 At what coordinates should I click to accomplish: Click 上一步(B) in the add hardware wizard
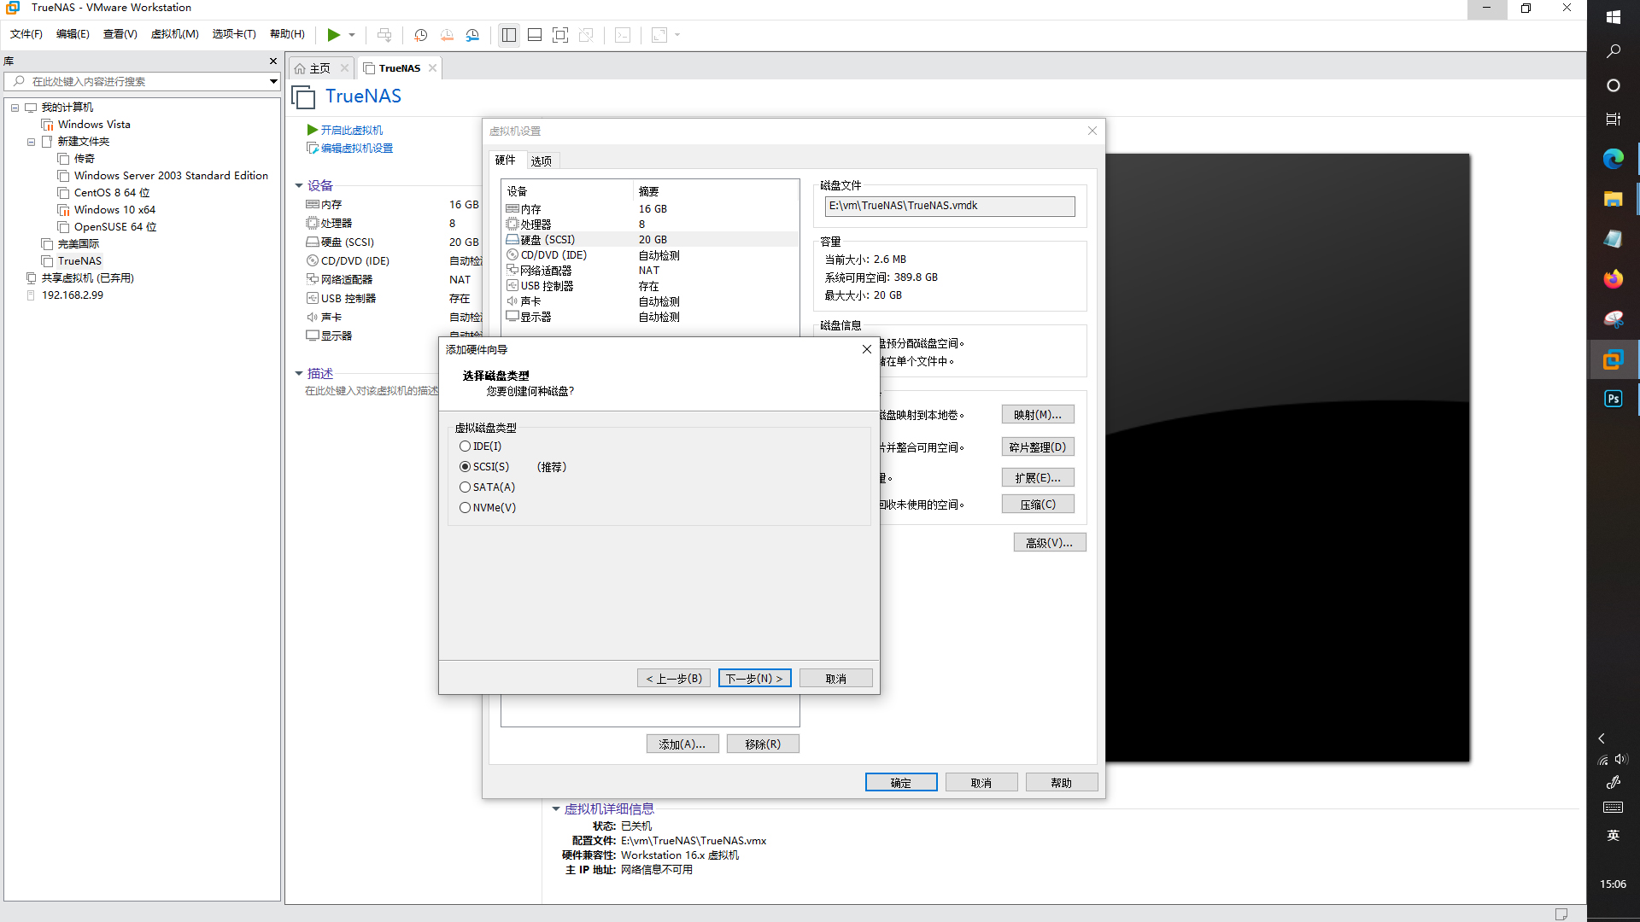pyautogui.click(x=674, y=679)
